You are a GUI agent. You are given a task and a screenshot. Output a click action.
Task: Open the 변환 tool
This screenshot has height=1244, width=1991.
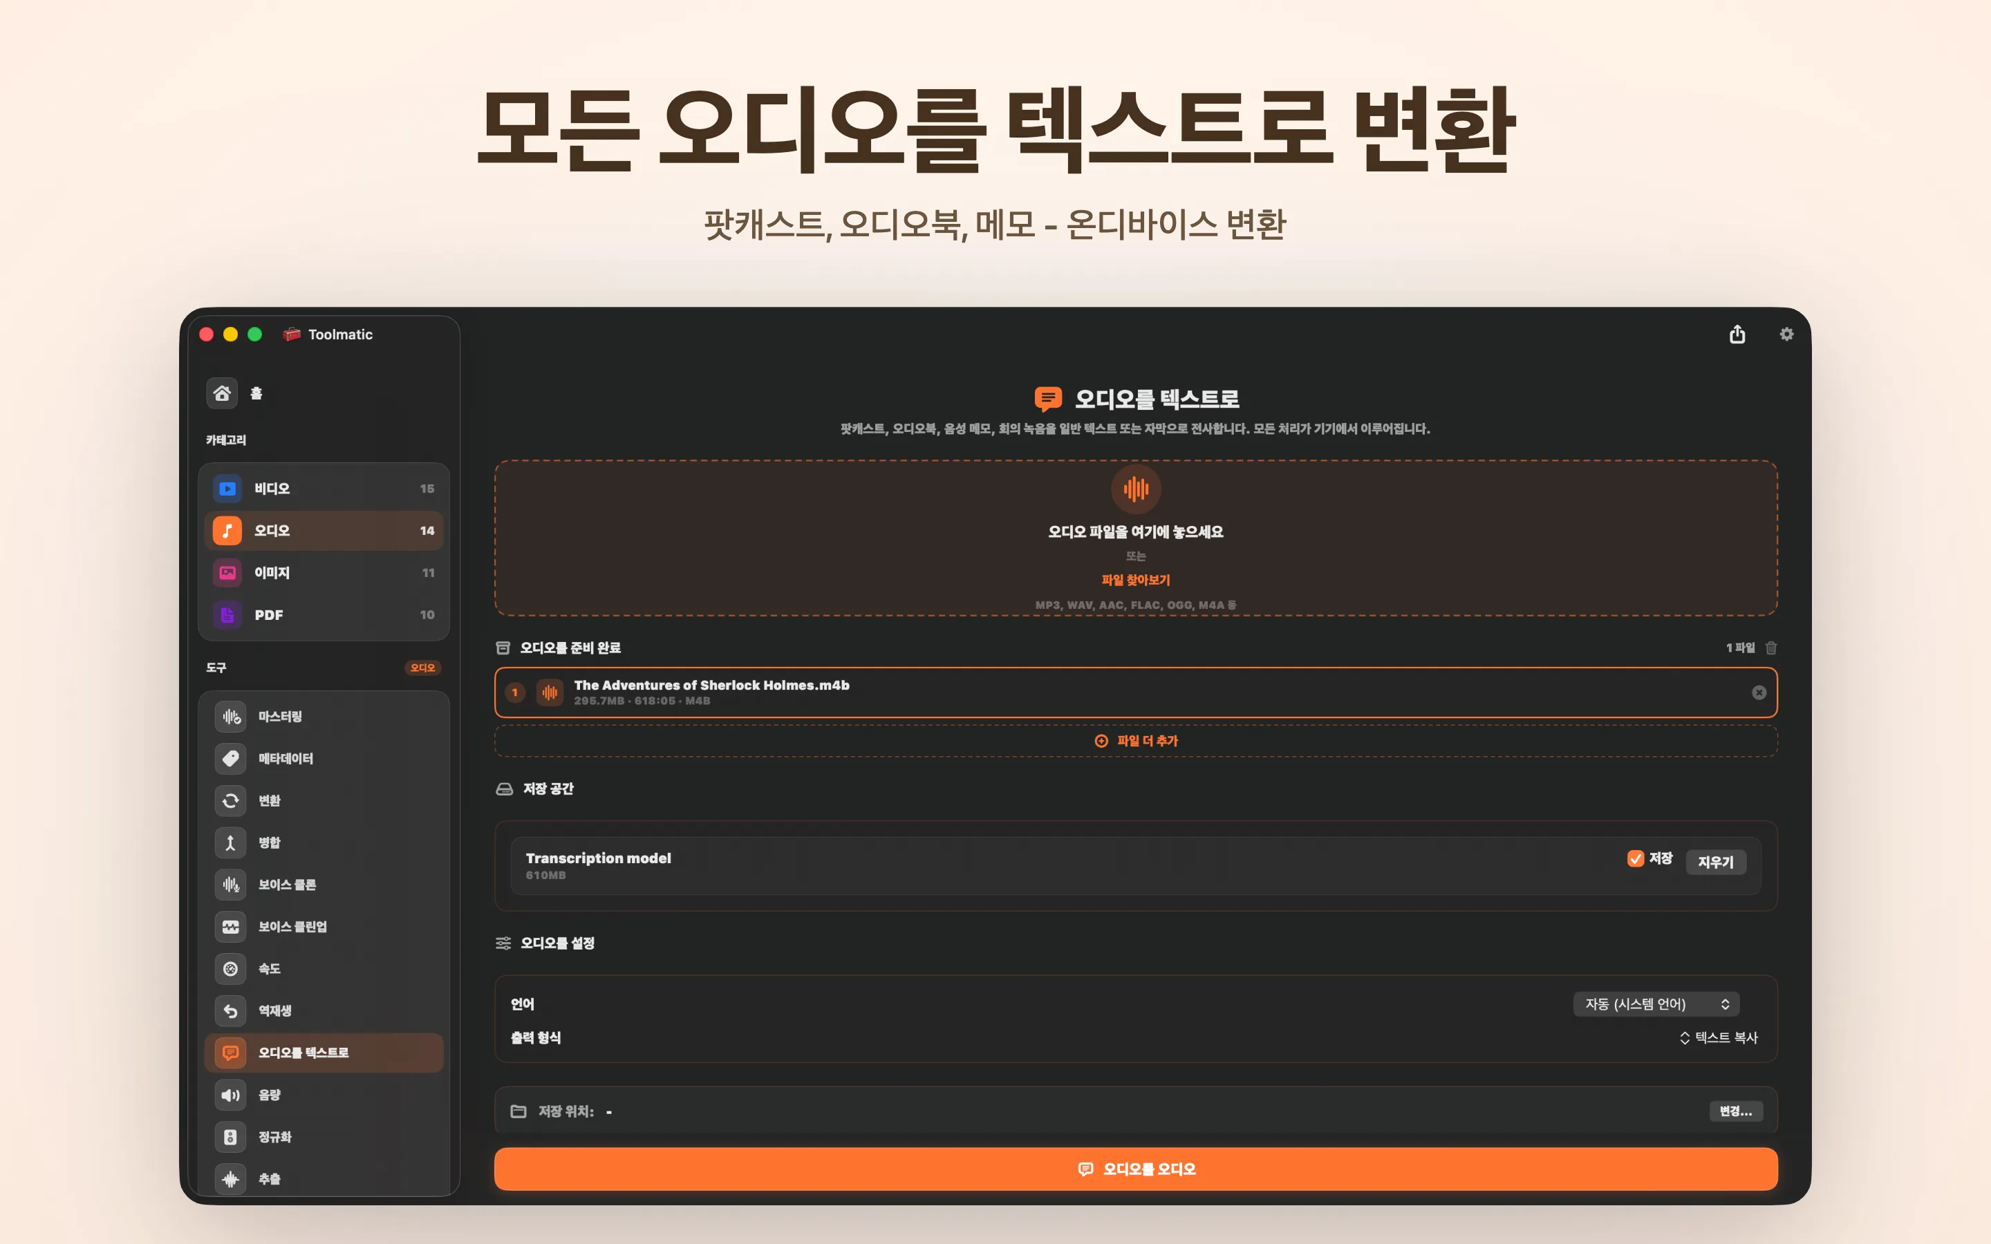pyautogui.click(x=324, y=800)
